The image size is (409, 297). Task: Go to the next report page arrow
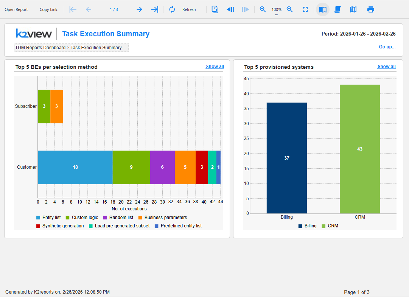point(139,9)
